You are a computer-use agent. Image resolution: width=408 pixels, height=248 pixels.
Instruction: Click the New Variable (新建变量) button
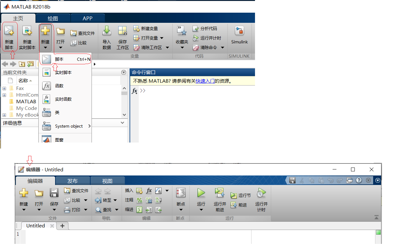145,29
